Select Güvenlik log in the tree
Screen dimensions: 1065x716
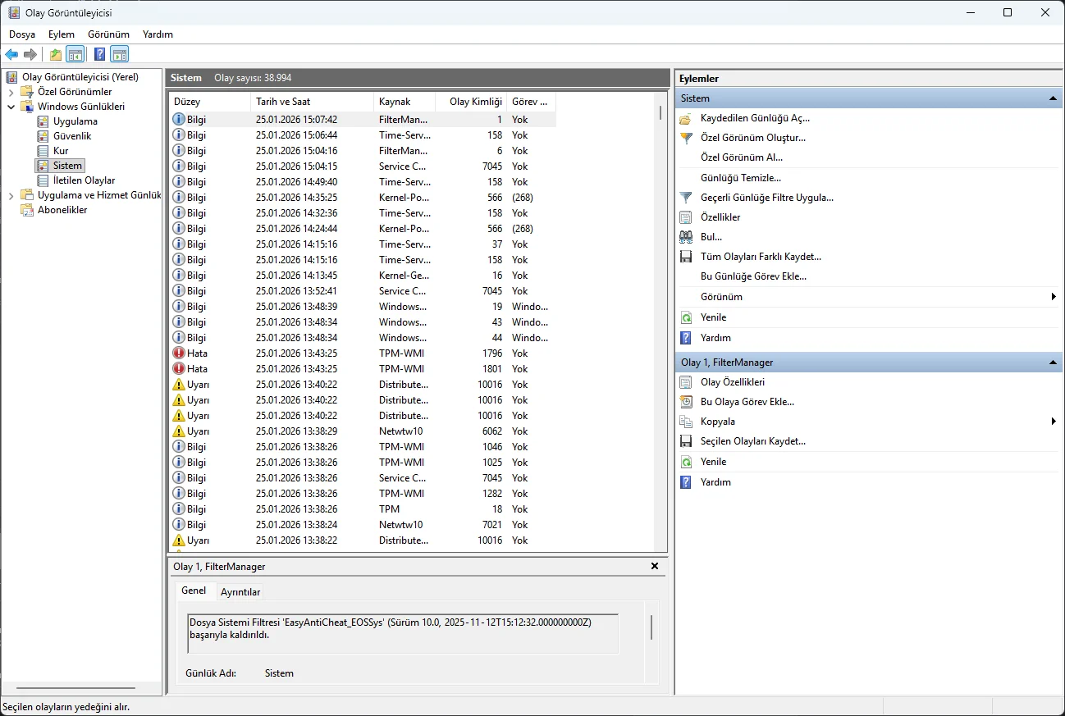pyautogui.click(x=72, y=136)
